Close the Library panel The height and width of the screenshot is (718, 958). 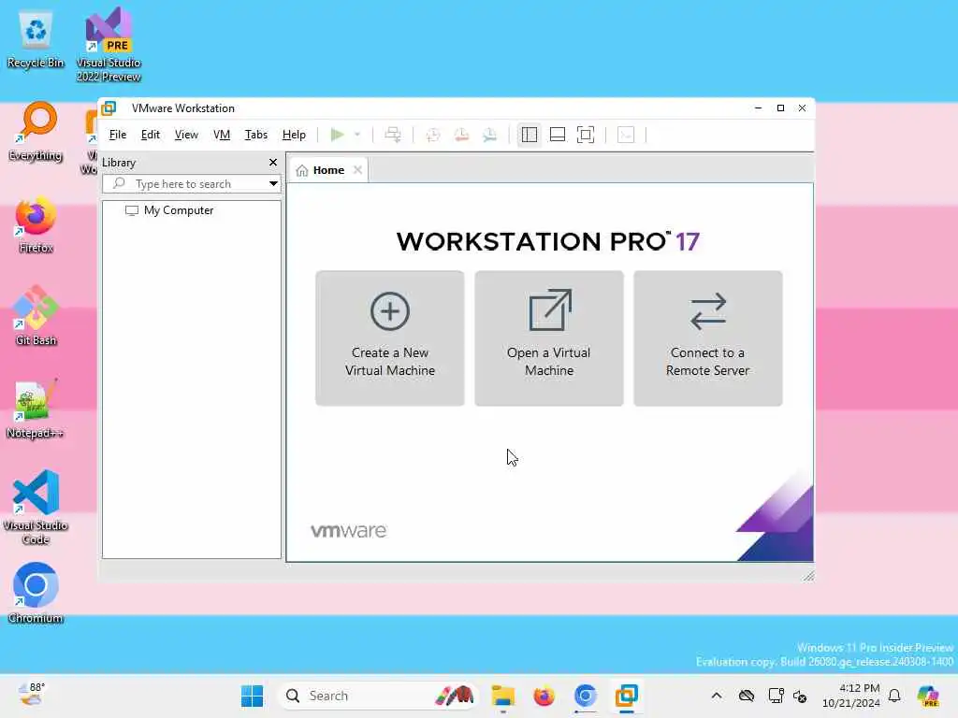point(273,163)
